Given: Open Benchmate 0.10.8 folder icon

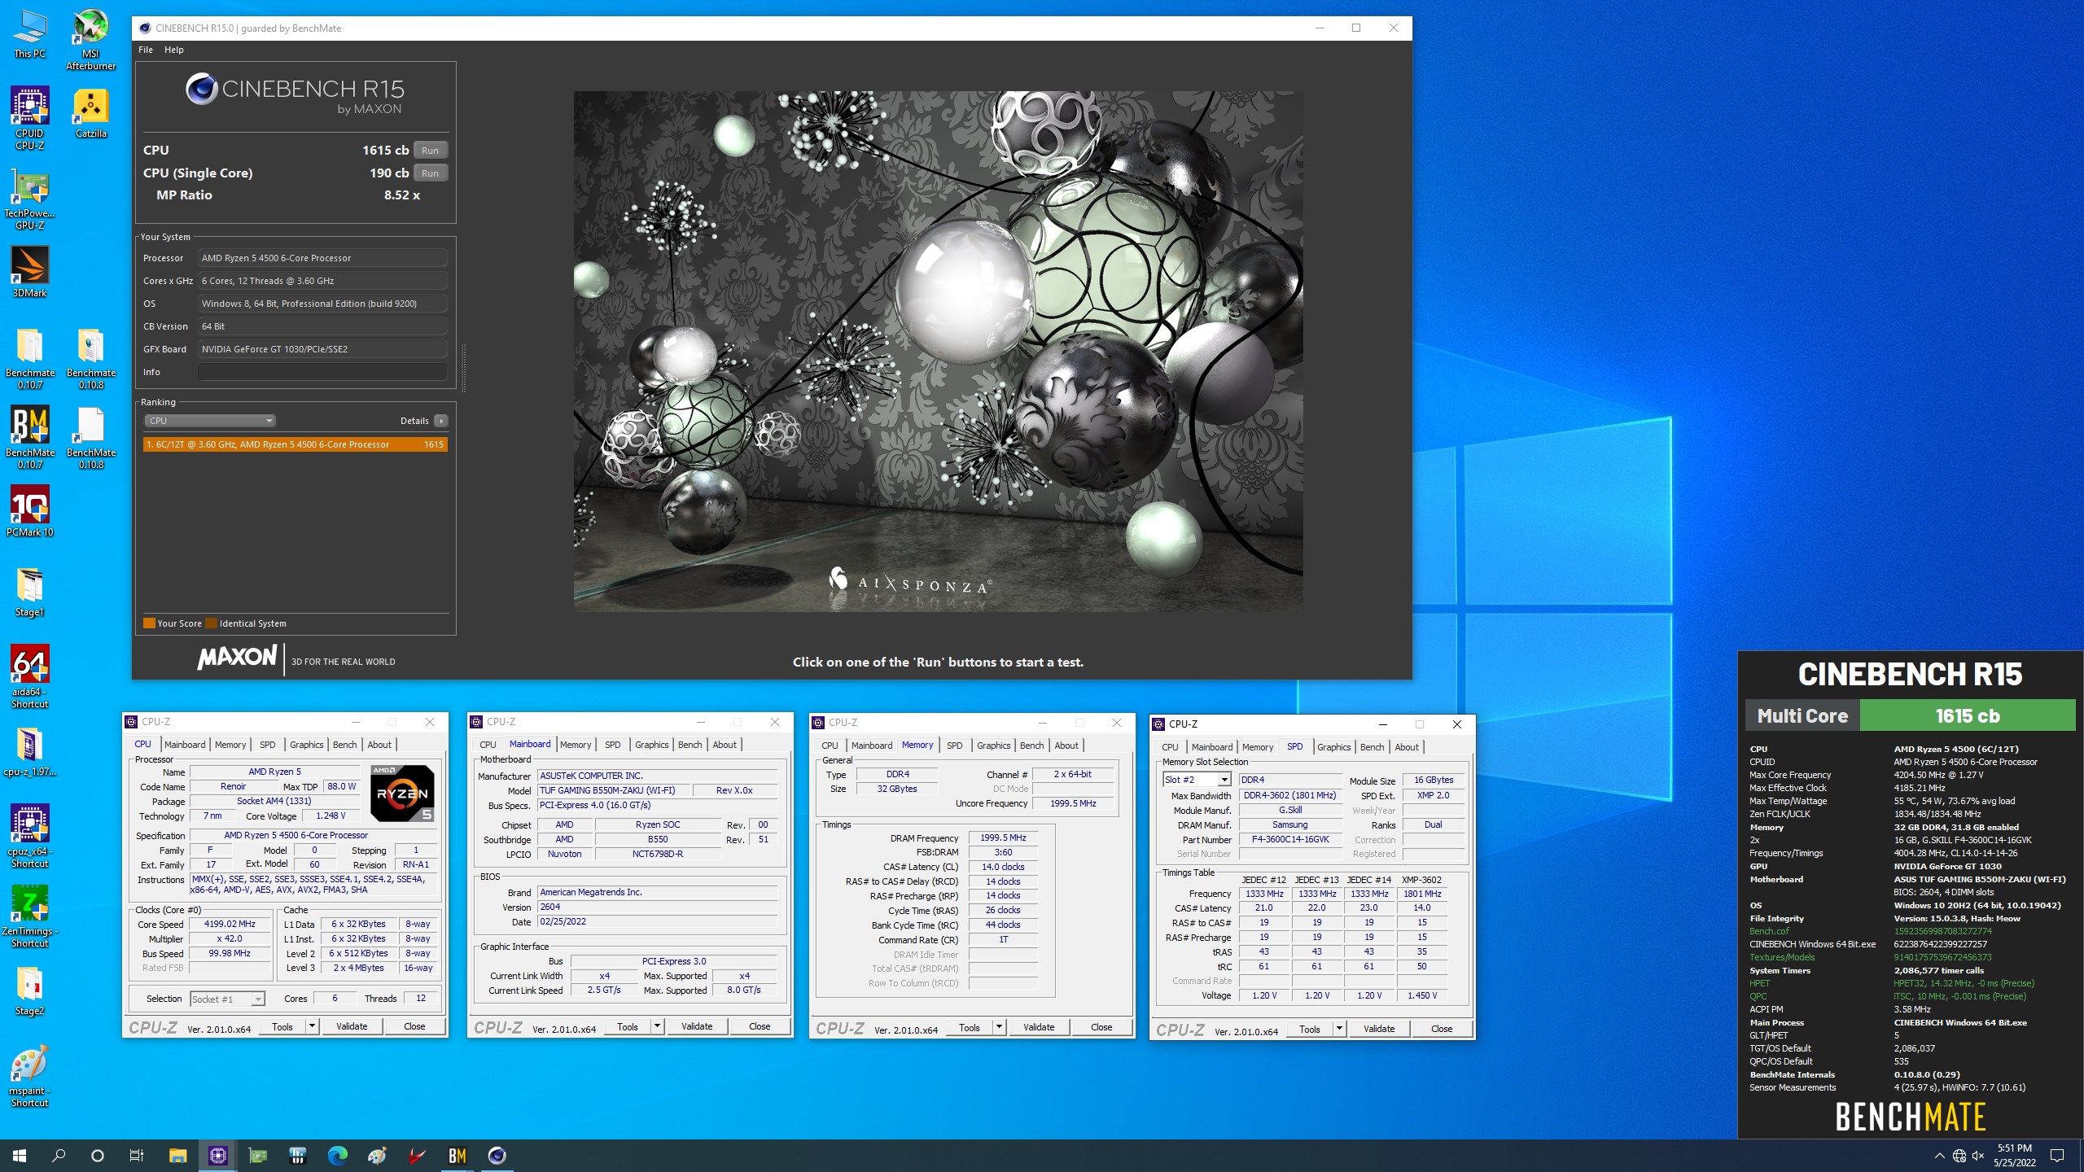Looking at the screenshot, I should coord(90,359).
